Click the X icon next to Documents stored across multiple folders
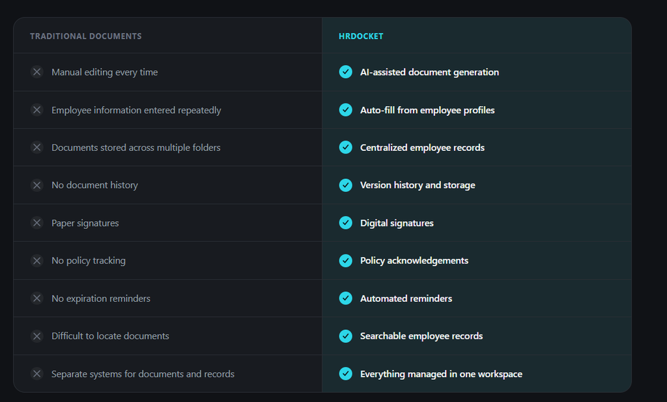 [x=37, y=147]
